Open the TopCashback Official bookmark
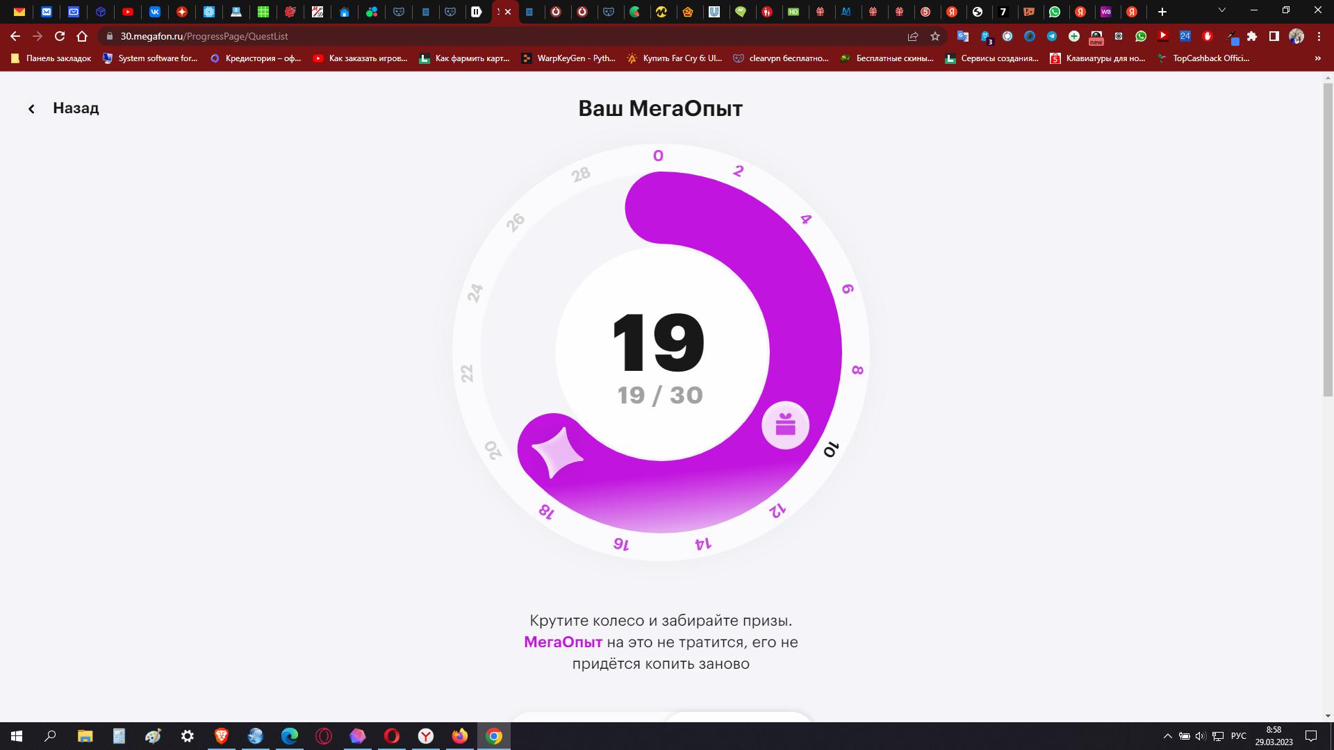This screenshot has height=750, width=1334. pos(1203,58)
